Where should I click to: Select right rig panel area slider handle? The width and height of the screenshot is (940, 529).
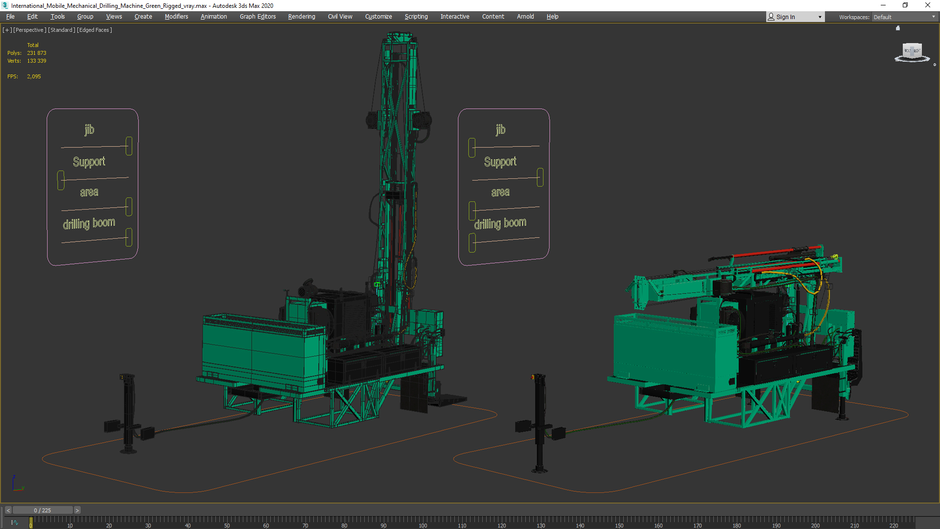click(472, 211)
